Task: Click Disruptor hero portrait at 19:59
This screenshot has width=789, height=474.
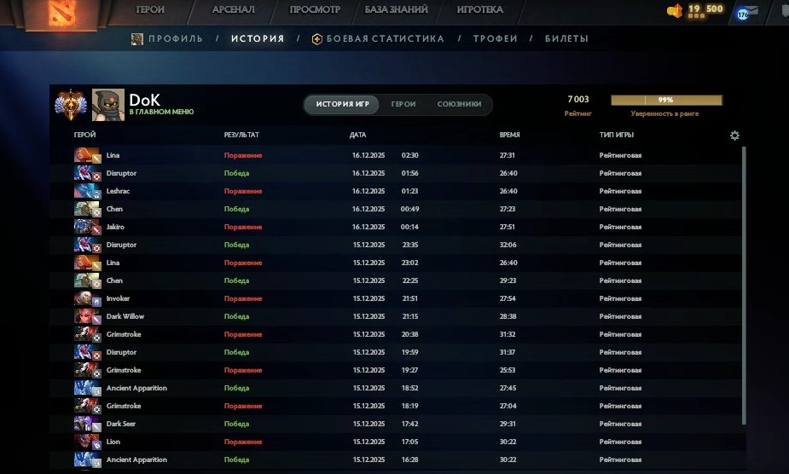Action: pyautogui.click(x=88, y=352)
